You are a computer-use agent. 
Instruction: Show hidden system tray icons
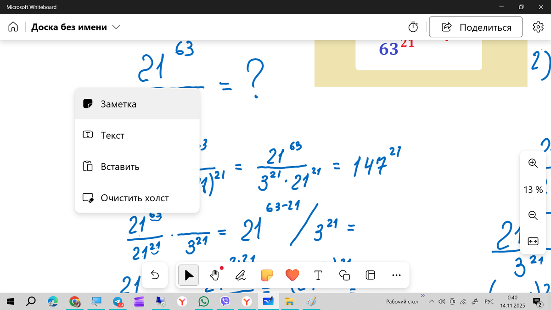(x=431, y=302)
